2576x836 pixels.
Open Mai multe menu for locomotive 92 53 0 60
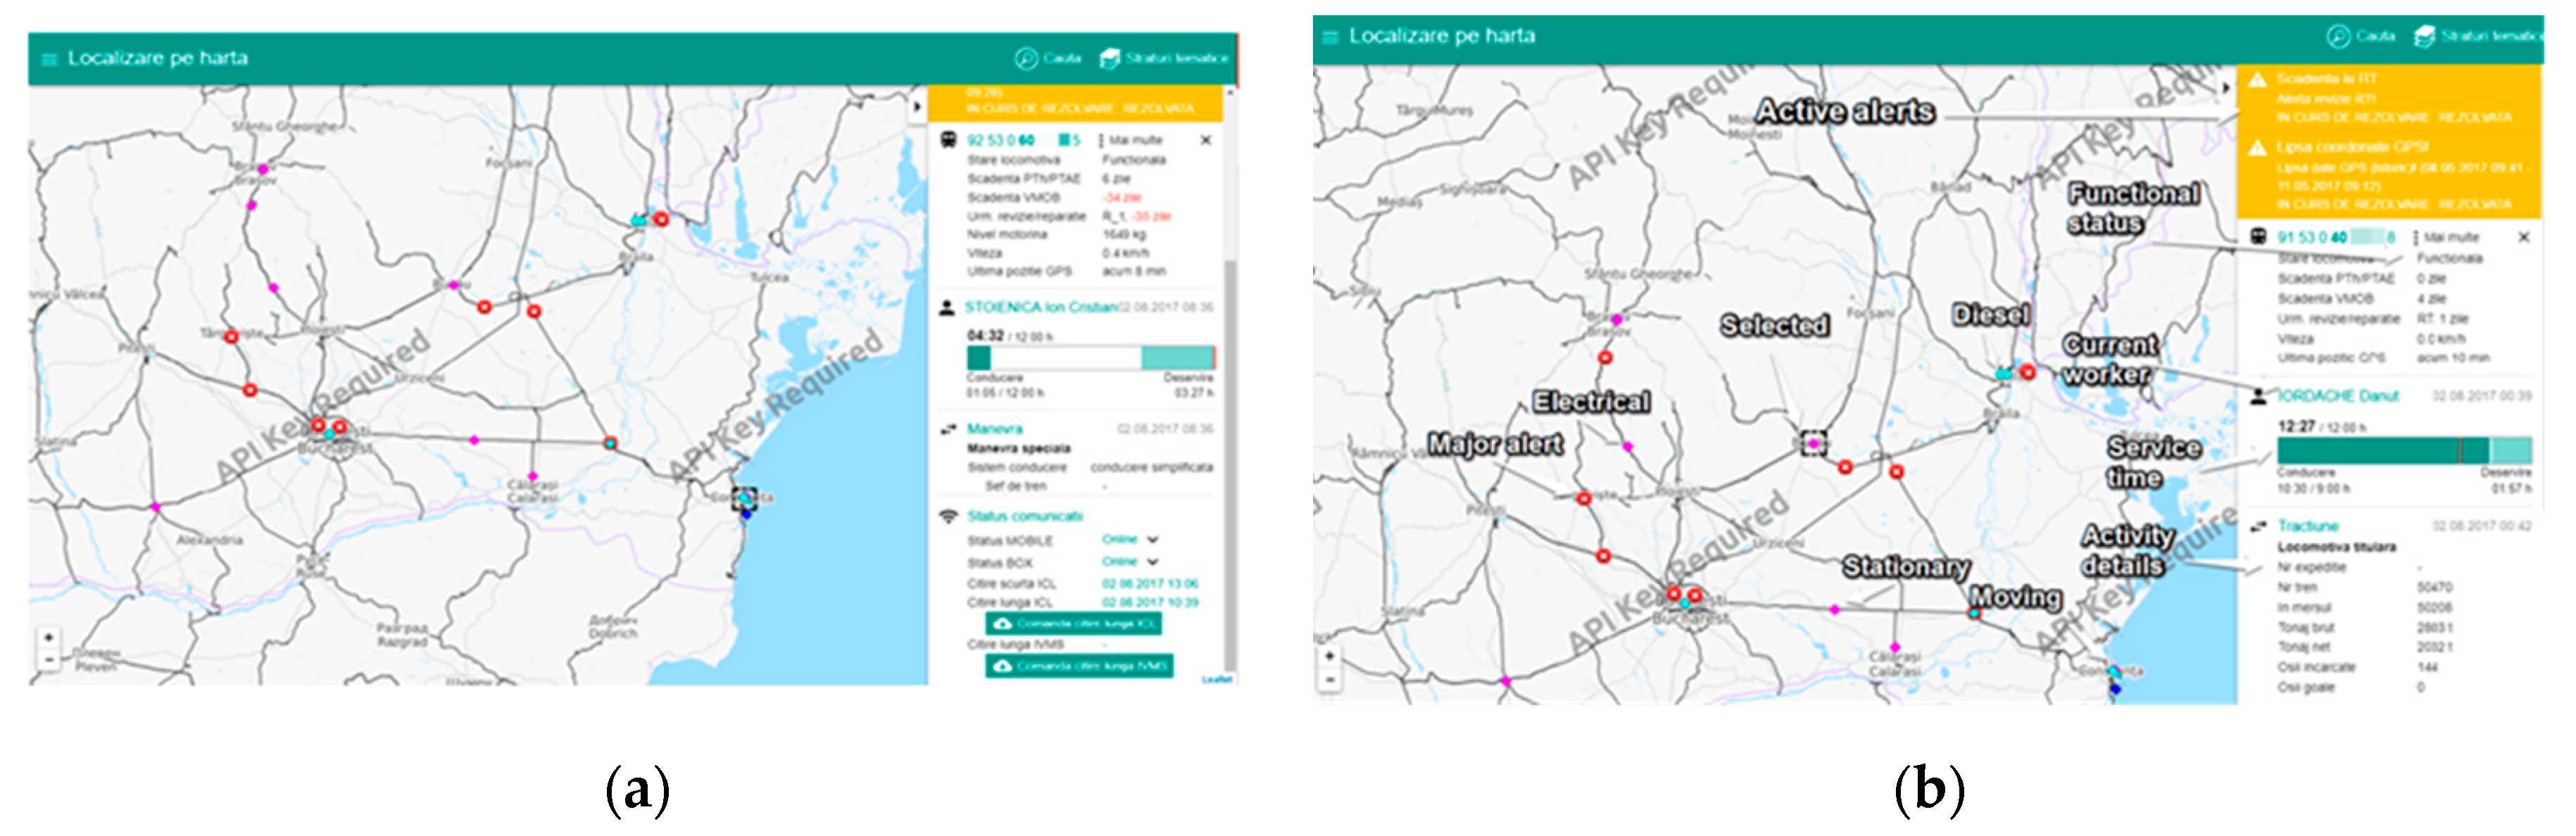coord(1130,141)
